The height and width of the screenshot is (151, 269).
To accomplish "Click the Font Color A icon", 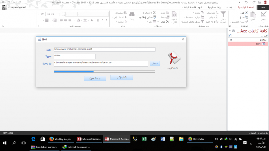I will coord(92,20).
